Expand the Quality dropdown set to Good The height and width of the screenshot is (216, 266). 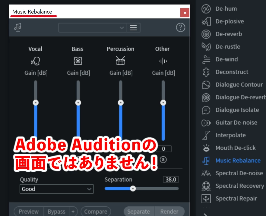pyautogui.click(x=57, y=189)
